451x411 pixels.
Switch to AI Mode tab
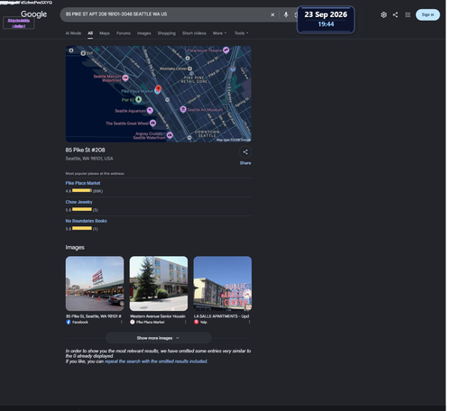(73, 33)
